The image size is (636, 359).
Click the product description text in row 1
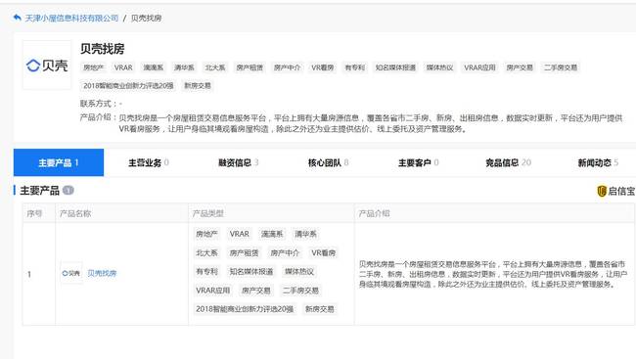[493, 274]
